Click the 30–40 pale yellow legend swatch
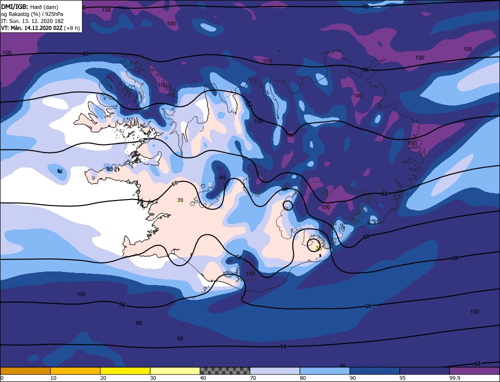The image size is (500, 382). pos(175,370)
